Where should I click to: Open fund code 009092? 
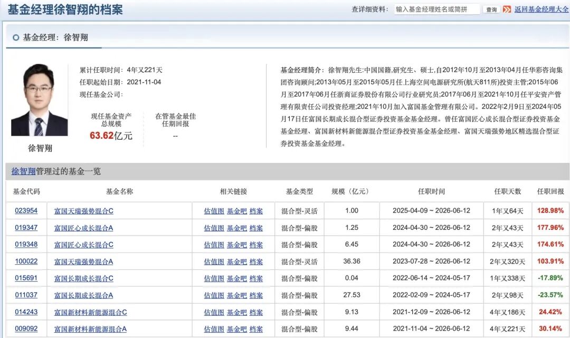[x=26, y=329]
